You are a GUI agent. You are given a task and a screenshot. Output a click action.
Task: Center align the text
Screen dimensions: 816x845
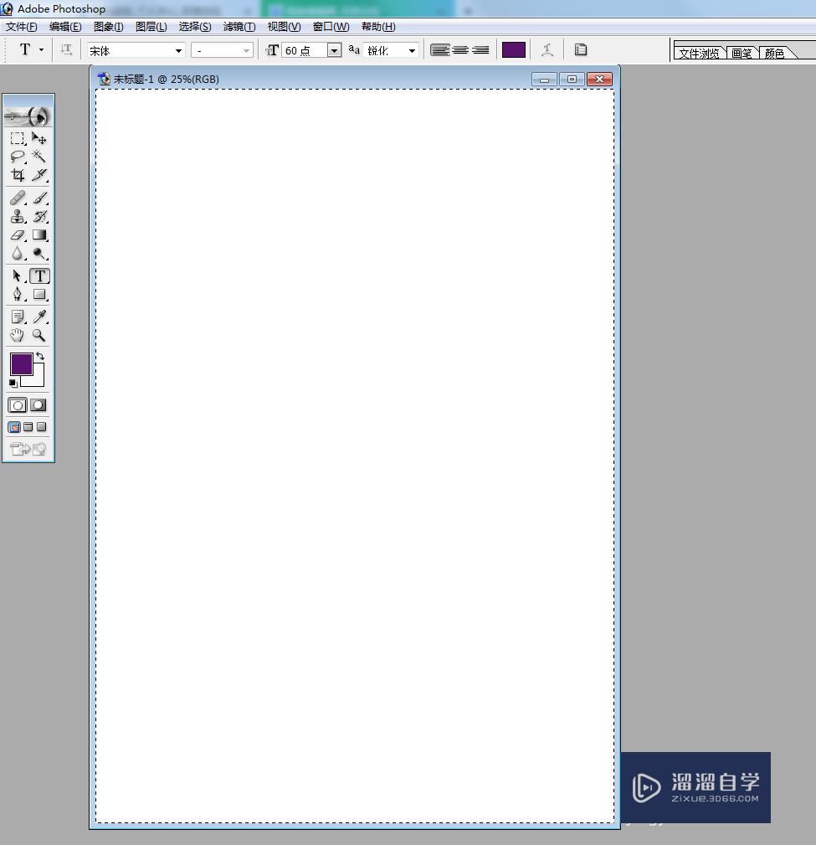pos(460,50)
